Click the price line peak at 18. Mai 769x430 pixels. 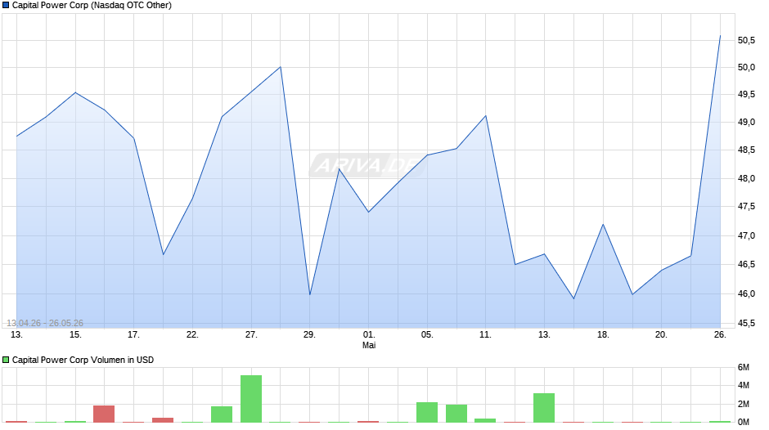point(603,225)
